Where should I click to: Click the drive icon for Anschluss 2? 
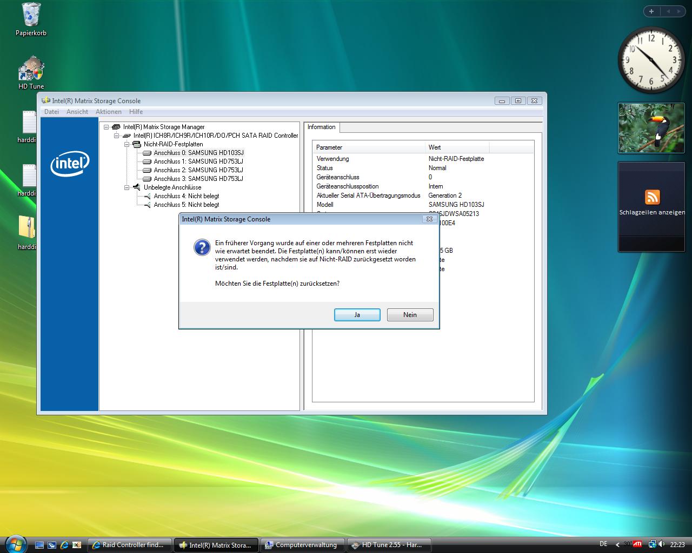tap(147, 170)
